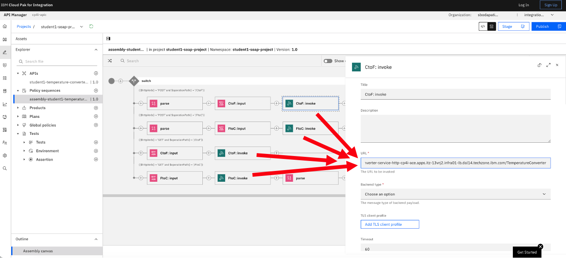Dismiss the Get Started popup
The width and height of the screenshot is (566, 261).
point(540,246)
